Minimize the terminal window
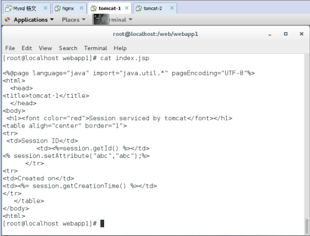 pos(270,34)
